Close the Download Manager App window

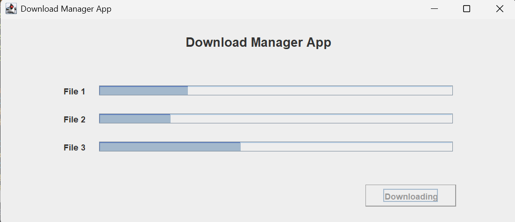[x=499, y=9]
